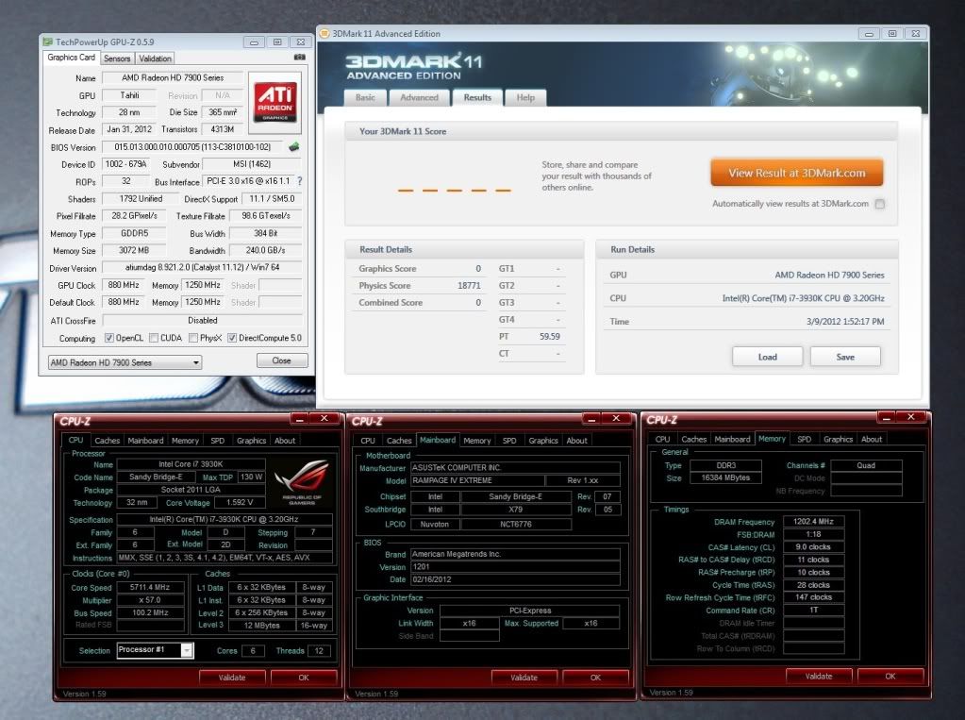This screenshot has width=965, height=720.
Task: Click the Multiplier x 57.0 value
Action: (x=150, y=600)
